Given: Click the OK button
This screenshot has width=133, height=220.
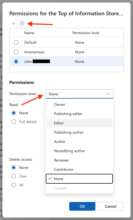Looking at the screenshot, I should tap(82, 206).
